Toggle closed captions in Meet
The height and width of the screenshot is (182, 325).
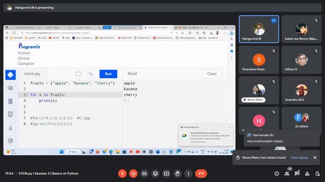pos(144,173)
